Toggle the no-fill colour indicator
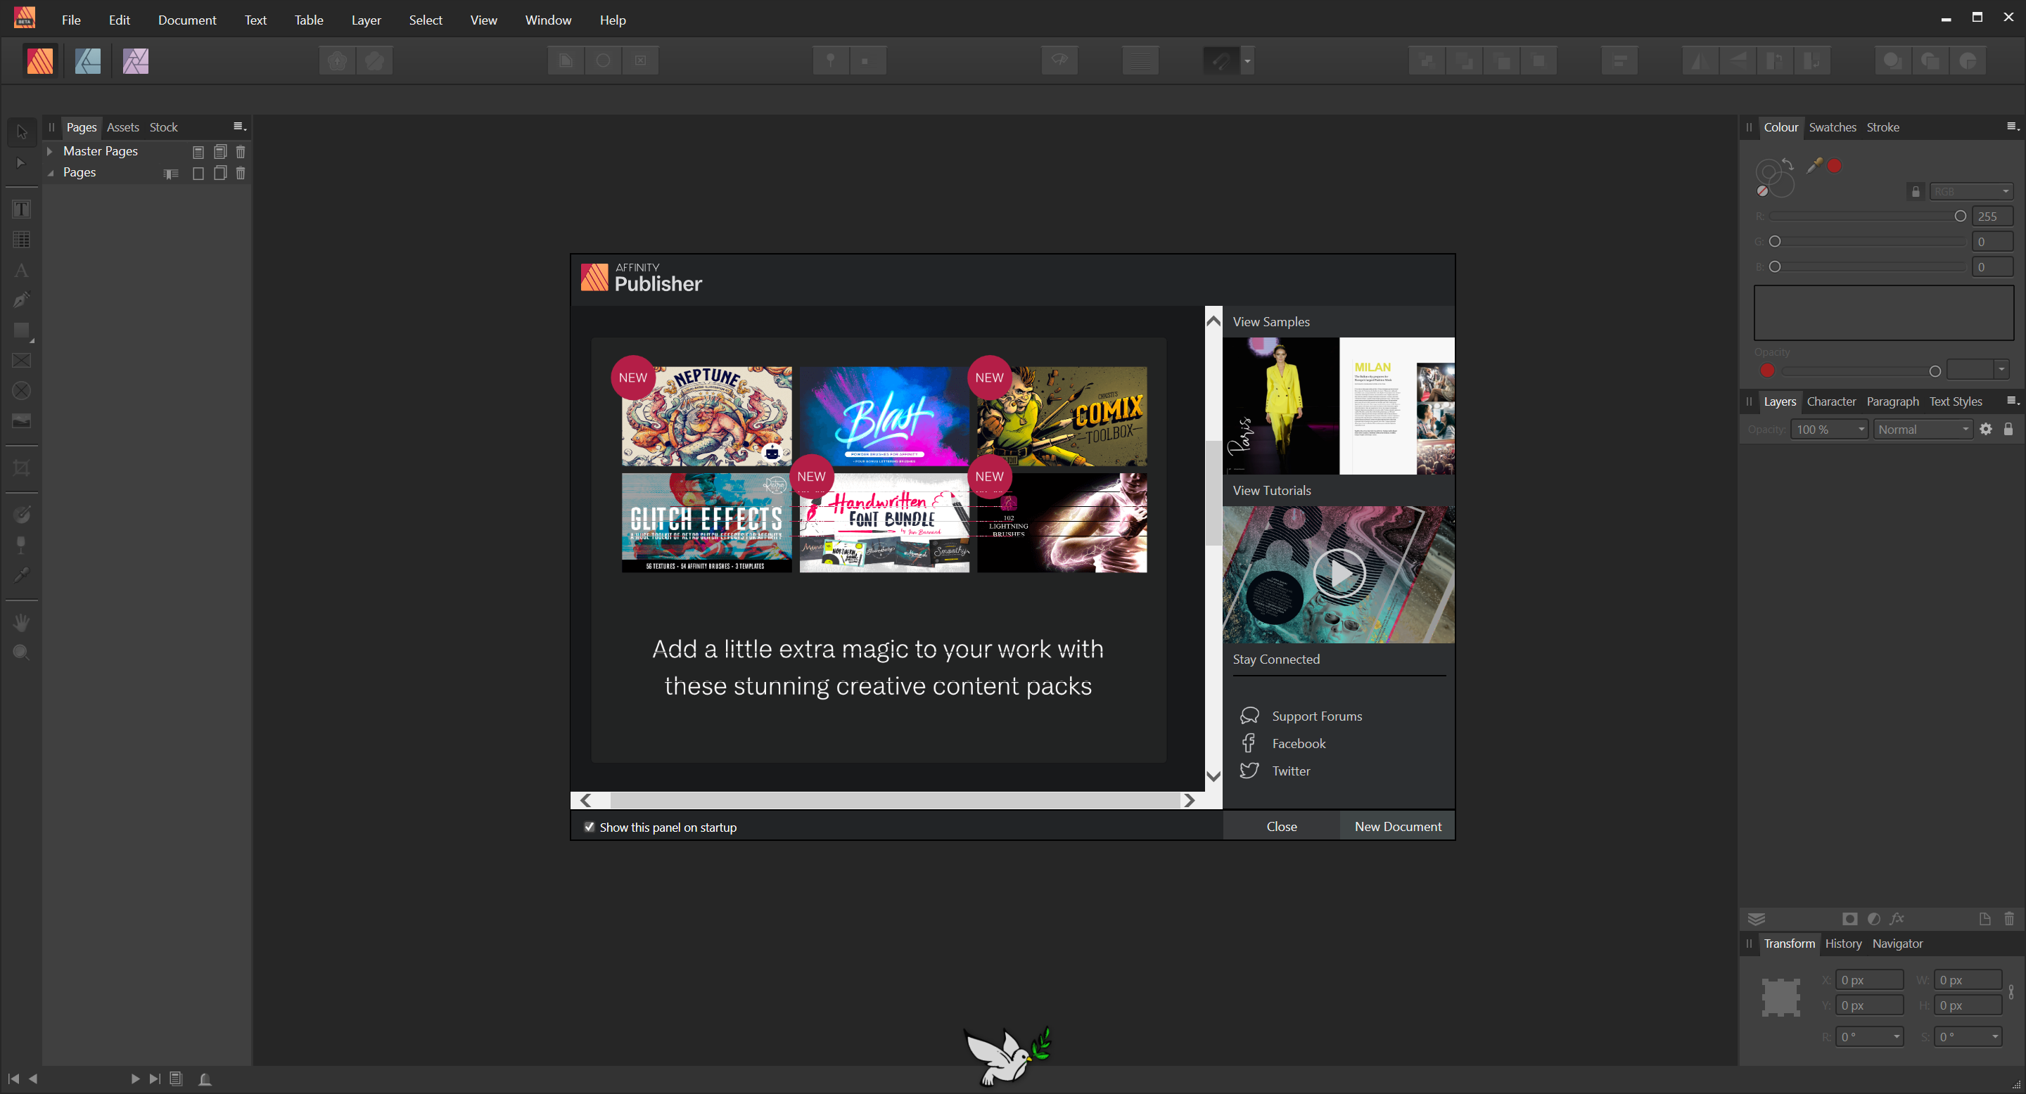Viewport: 2026px width, 1094px height. (1762, 191)
